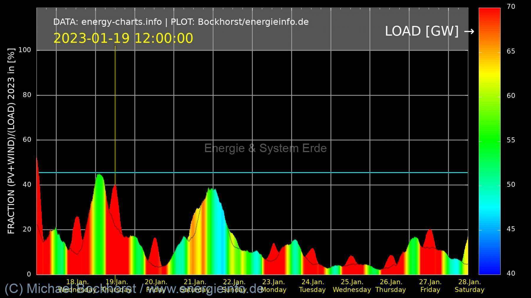This screenshot has height=298, width=531.
Task: Click the Energie & System Erde watermark
Action: point(265,148)
